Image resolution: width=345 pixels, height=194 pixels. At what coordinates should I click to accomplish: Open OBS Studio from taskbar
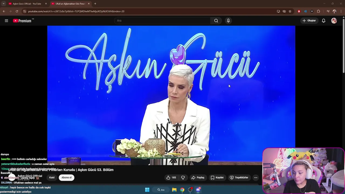190,190
